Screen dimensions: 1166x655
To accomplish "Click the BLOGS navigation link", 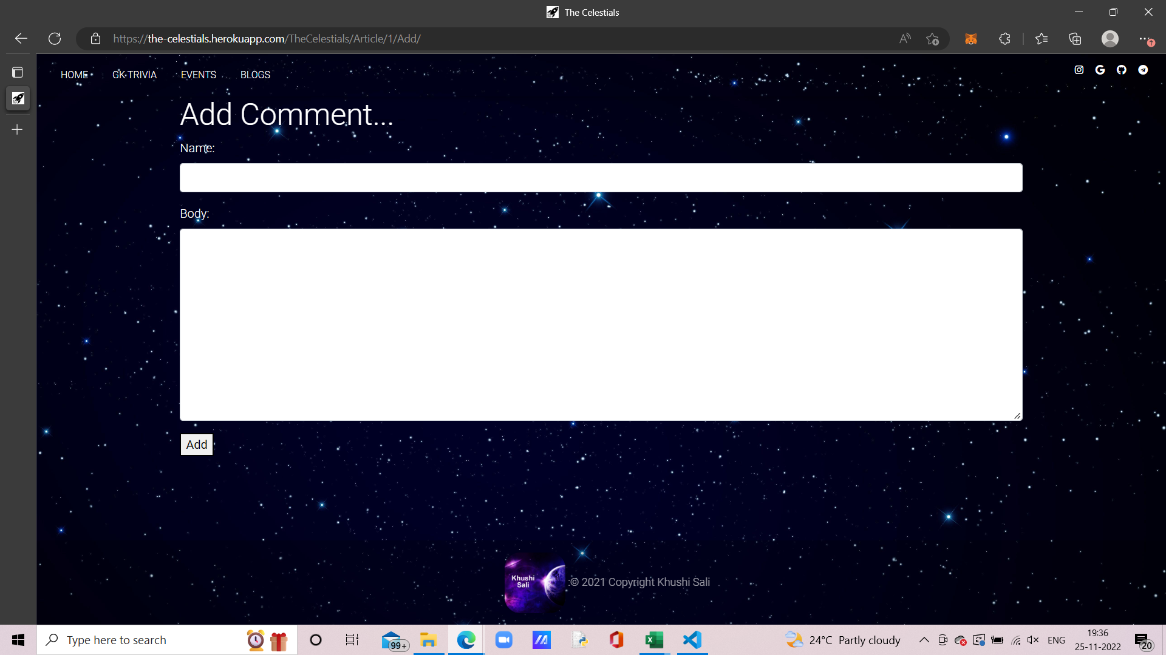I will 255,75.
